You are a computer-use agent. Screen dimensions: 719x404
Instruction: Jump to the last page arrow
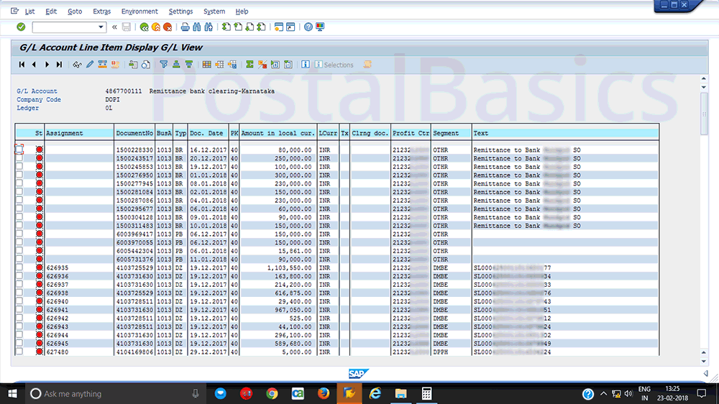tap(59, 65)
